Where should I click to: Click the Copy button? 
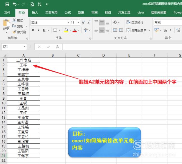[18, 26]
